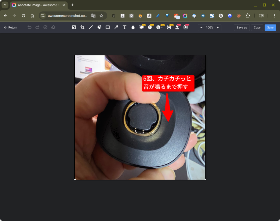
Task: Click the Save as button
Action: pos(242,27)
